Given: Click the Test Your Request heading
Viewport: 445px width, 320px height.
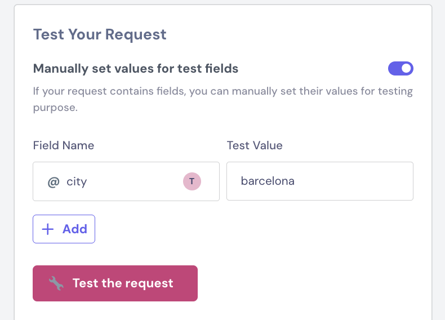Looking at the screenshot, I should click(x=100, y=34).
